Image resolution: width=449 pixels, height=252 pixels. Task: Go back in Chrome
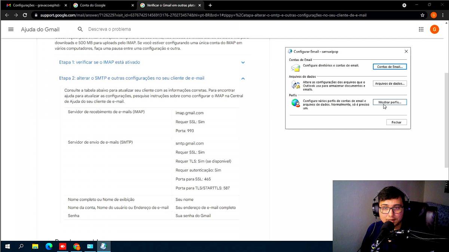(7, 15)
